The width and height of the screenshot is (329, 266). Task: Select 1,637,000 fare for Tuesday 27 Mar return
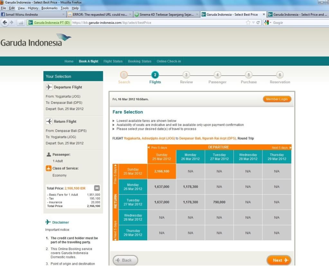click(x=162, y=202)
